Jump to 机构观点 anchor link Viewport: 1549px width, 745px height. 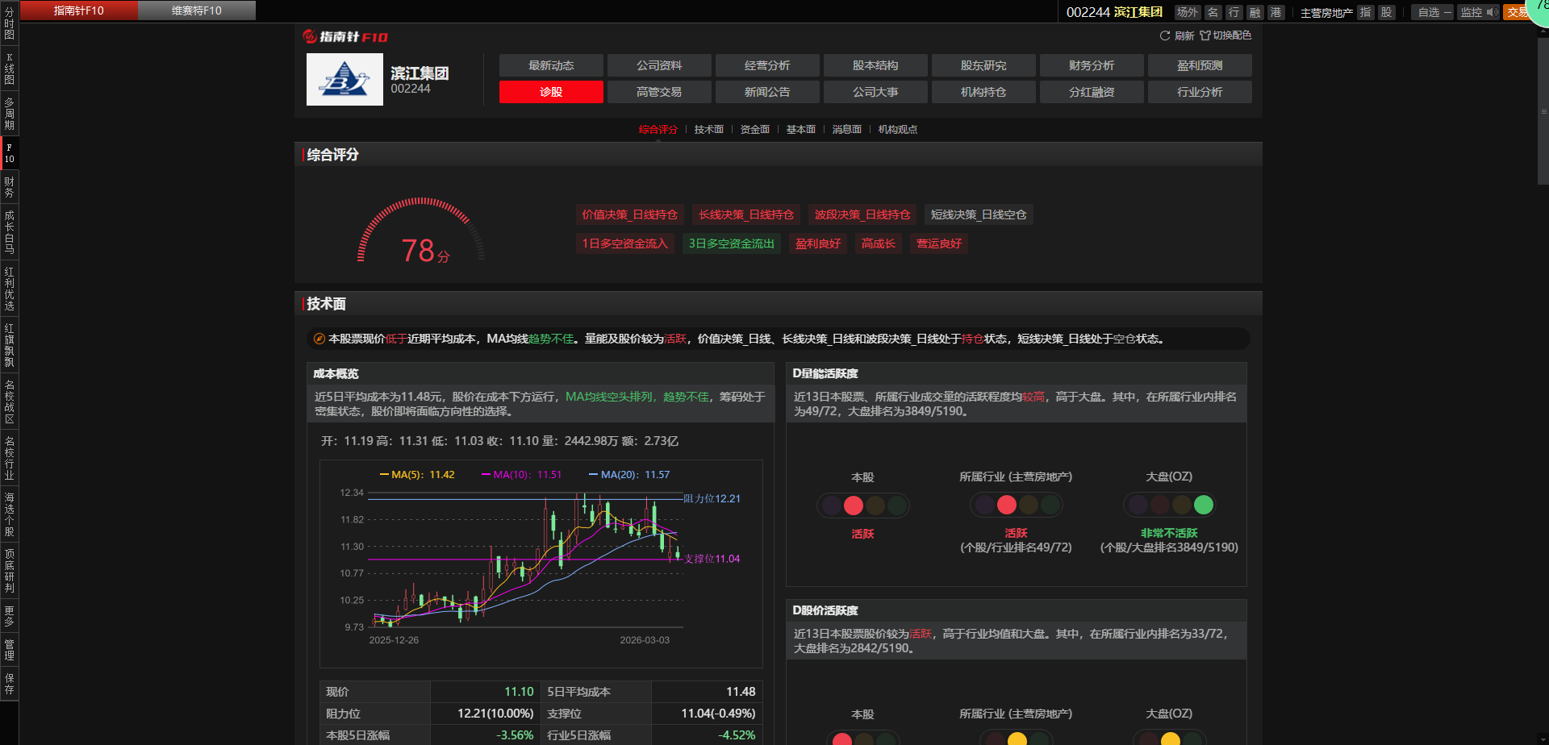pyautogui.click(x=898, y=129)
